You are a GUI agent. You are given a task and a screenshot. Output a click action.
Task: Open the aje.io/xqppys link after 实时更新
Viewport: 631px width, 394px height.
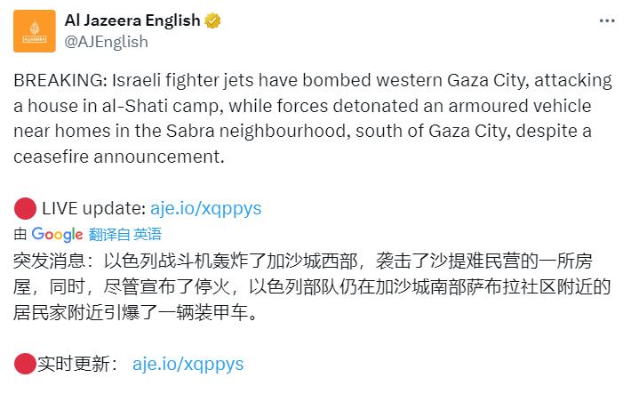coord(188,364)
